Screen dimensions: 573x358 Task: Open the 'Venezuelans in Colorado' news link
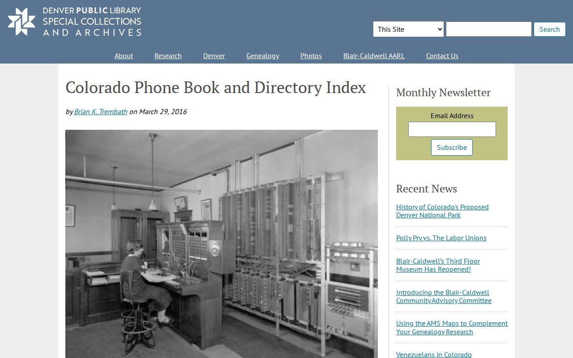[x=434, y=354]
